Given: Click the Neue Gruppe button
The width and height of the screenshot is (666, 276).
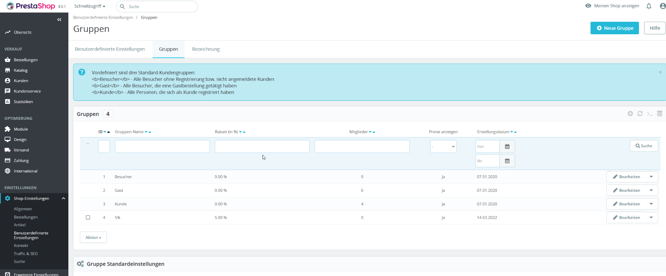Looking at the screenshot, I should click(x=615, y=28).
